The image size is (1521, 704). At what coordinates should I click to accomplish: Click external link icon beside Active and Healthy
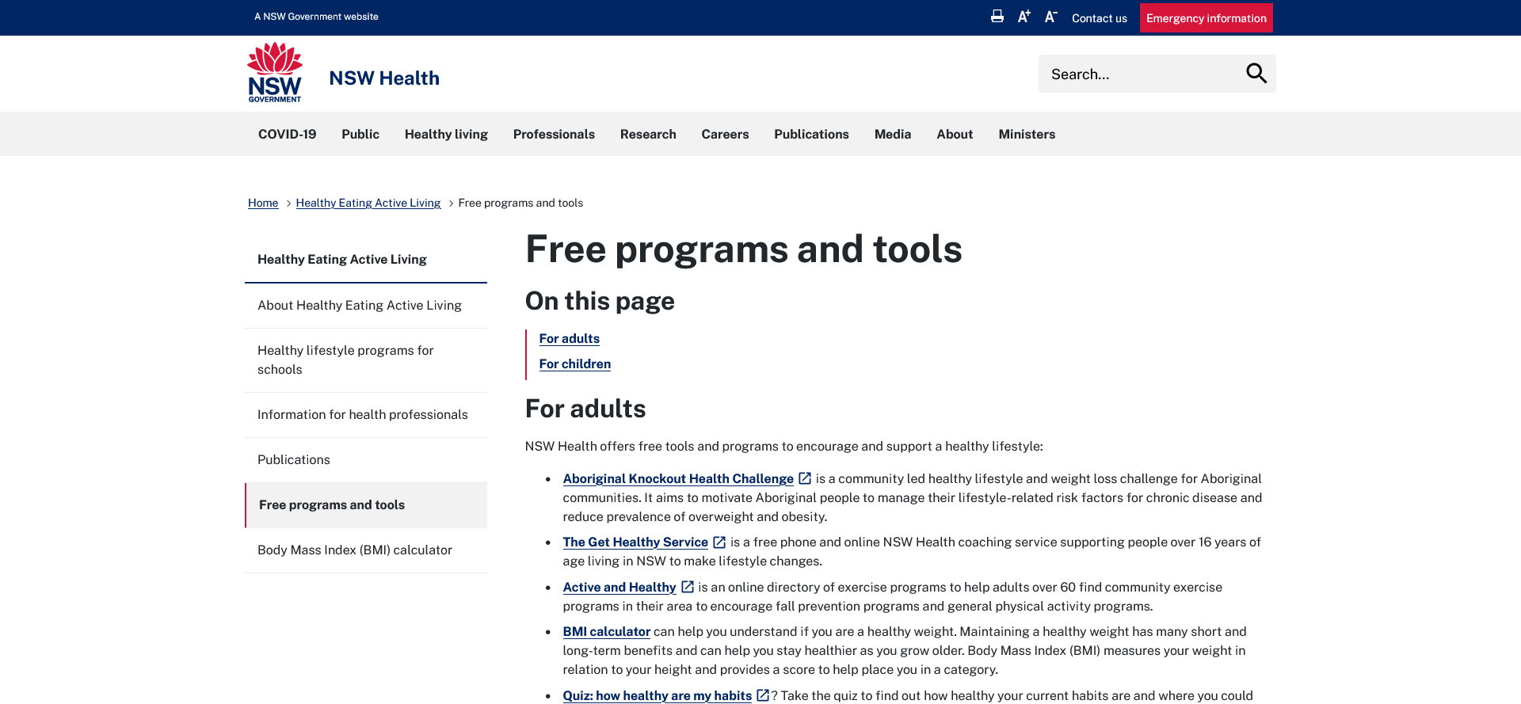(688, 587)
